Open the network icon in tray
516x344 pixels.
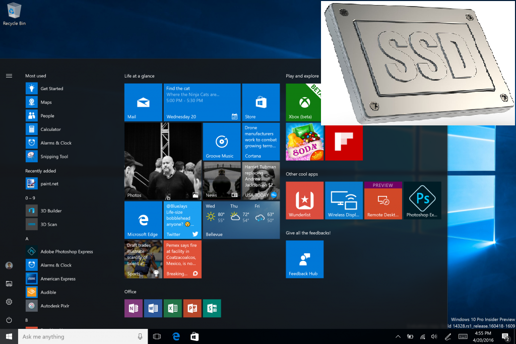423,336
